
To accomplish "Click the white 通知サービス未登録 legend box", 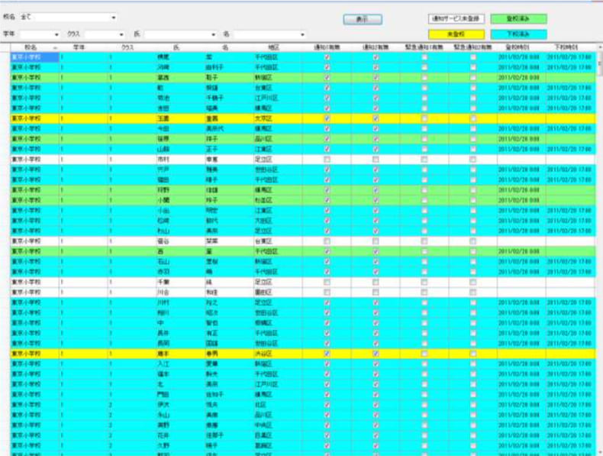I will [x=455, y=19].
